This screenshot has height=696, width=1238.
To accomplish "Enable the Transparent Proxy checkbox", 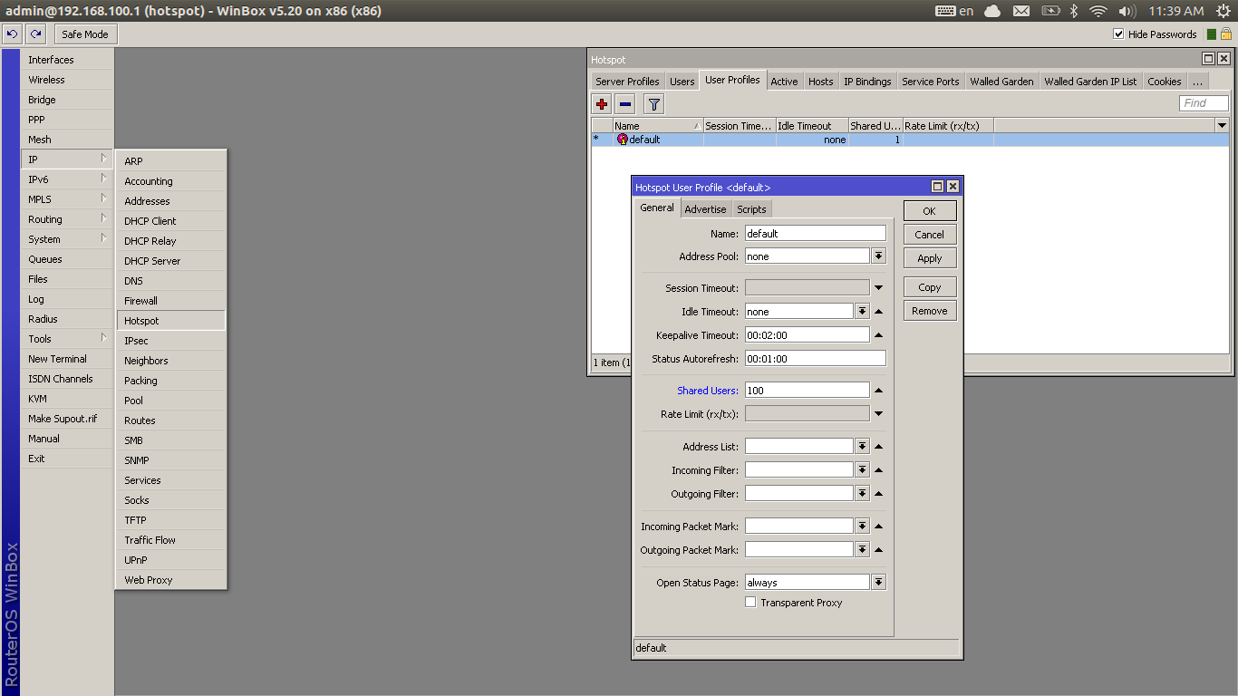I will pos(750,602).
